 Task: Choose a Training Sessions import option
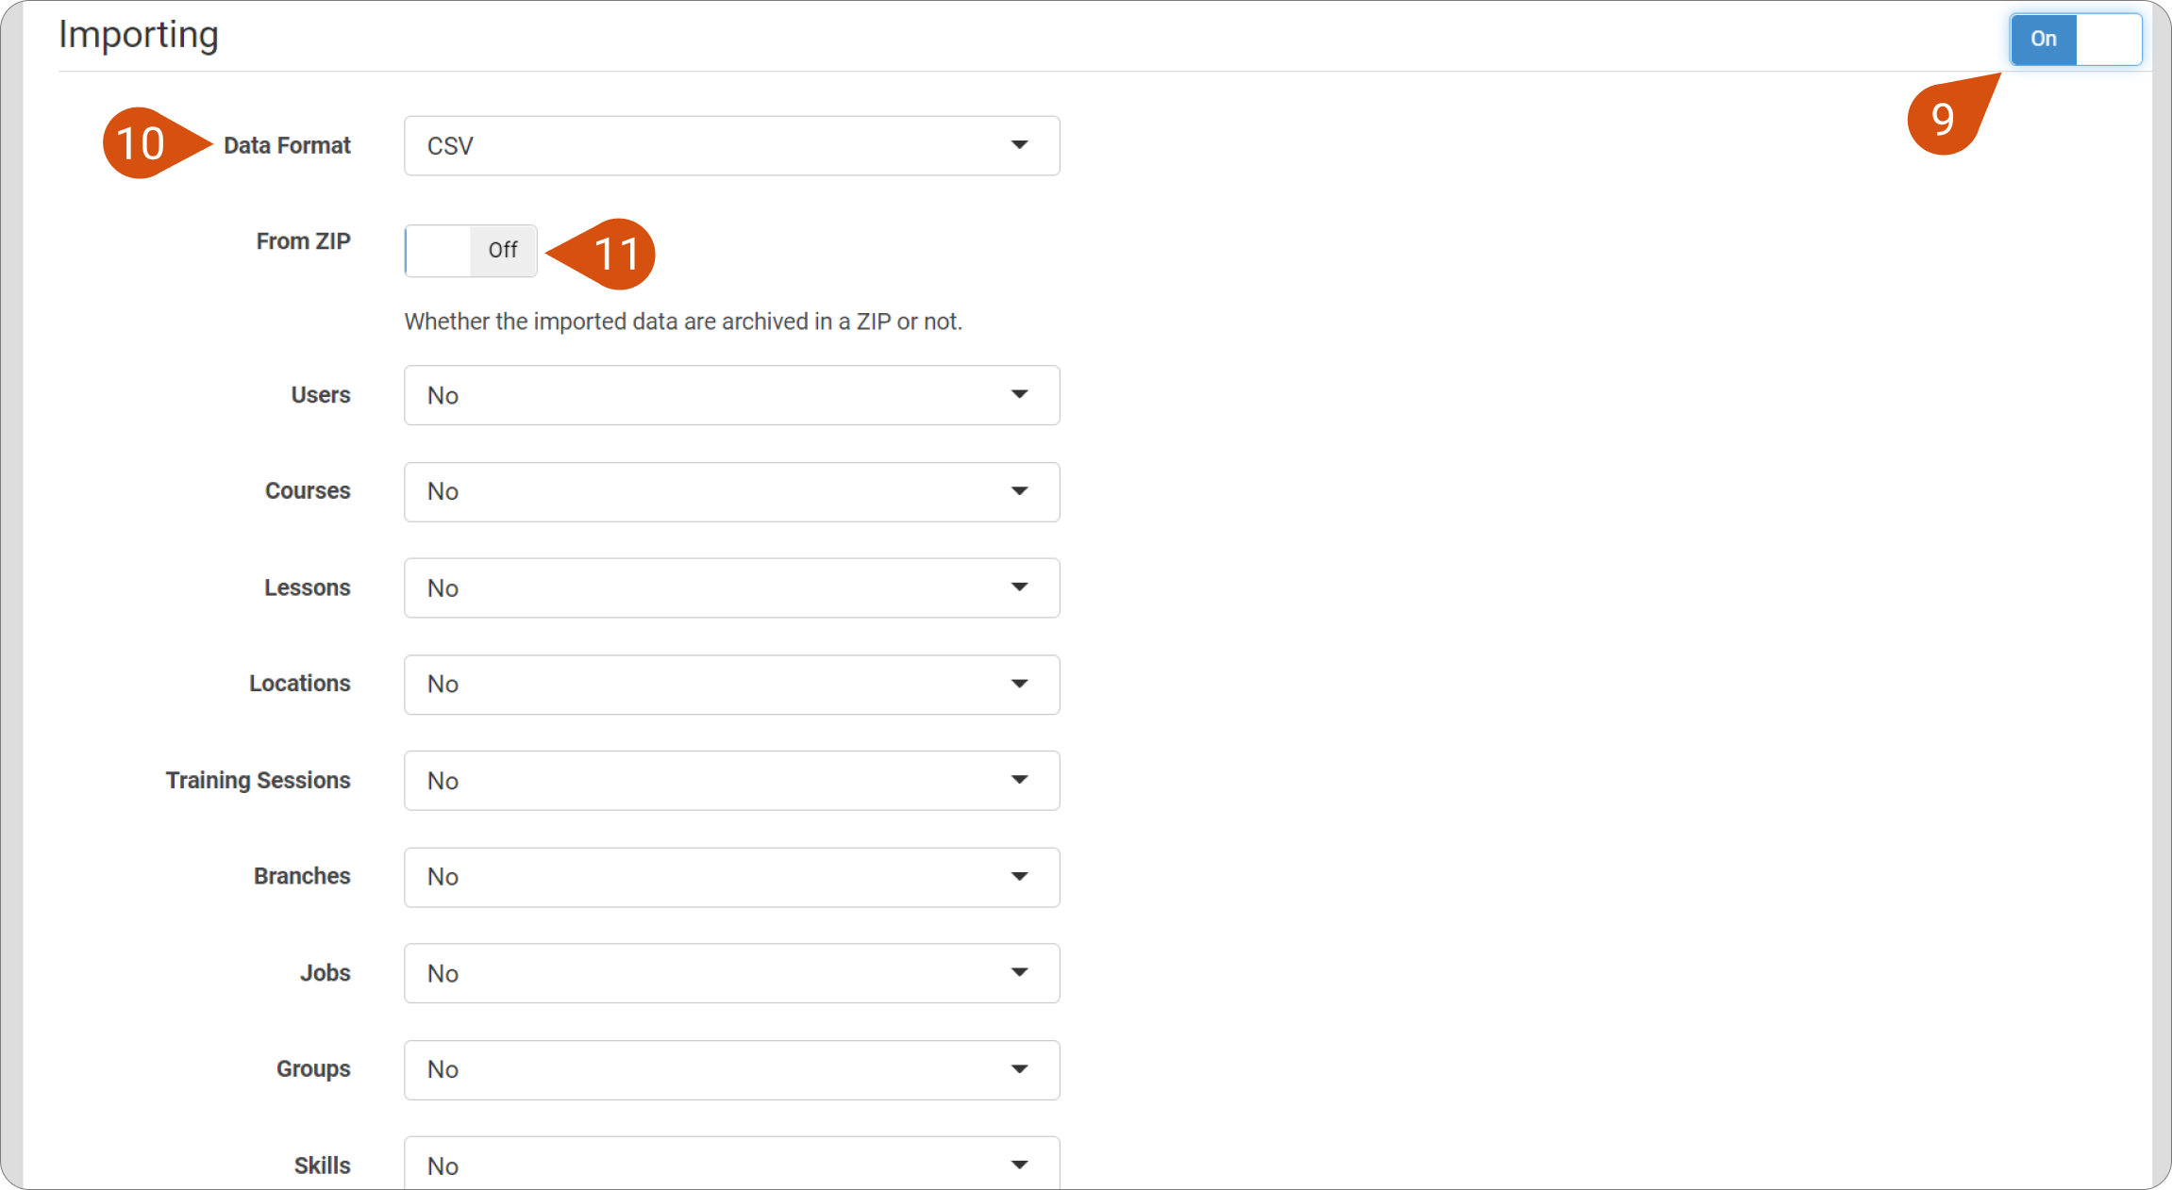(x=731, y=781)
